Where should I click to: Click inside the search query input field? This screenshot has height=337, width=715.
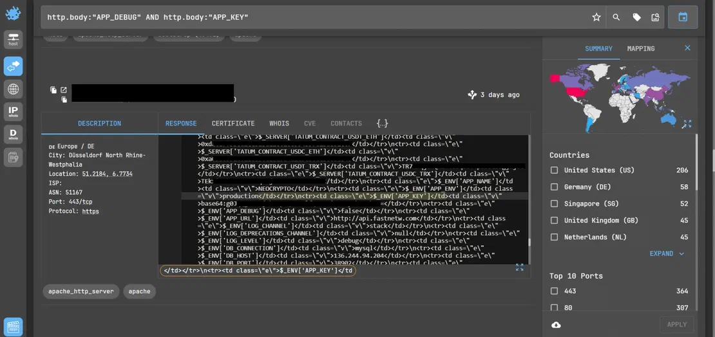point(314,17)
